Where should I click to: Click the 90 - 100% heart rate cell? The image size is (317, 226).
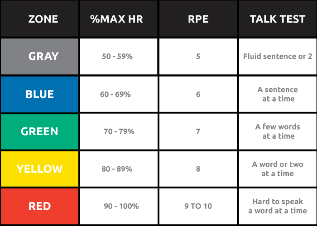coord(119,206)
